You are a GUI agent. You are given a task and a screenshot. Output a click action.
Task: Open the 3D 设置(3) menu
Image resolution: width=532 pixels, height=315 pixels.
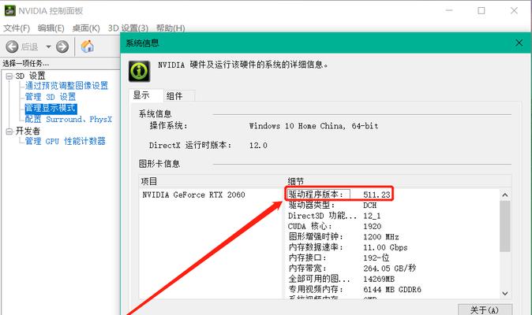[128, 28]
